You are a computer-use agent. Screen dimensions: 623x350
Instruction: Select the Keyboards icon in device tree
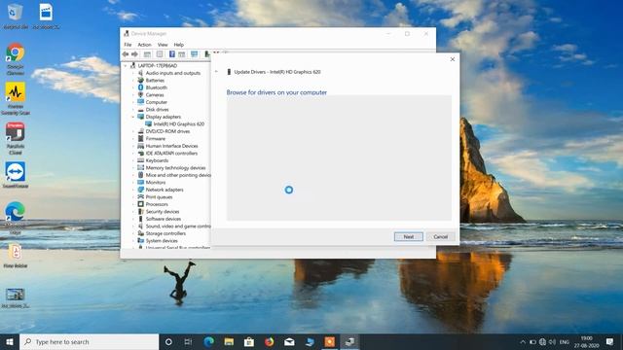140,160
